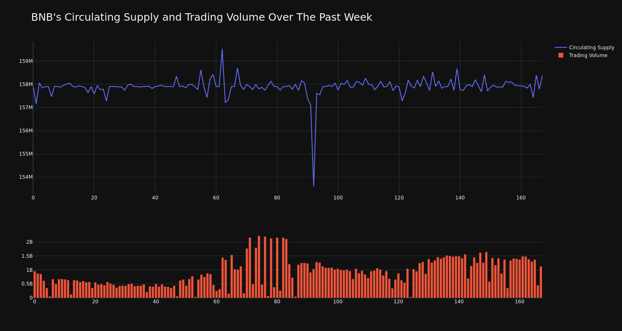Viewport: 622px width, 331px height.
Task: Click the 2B volume axis label
Action: [29, 242]
